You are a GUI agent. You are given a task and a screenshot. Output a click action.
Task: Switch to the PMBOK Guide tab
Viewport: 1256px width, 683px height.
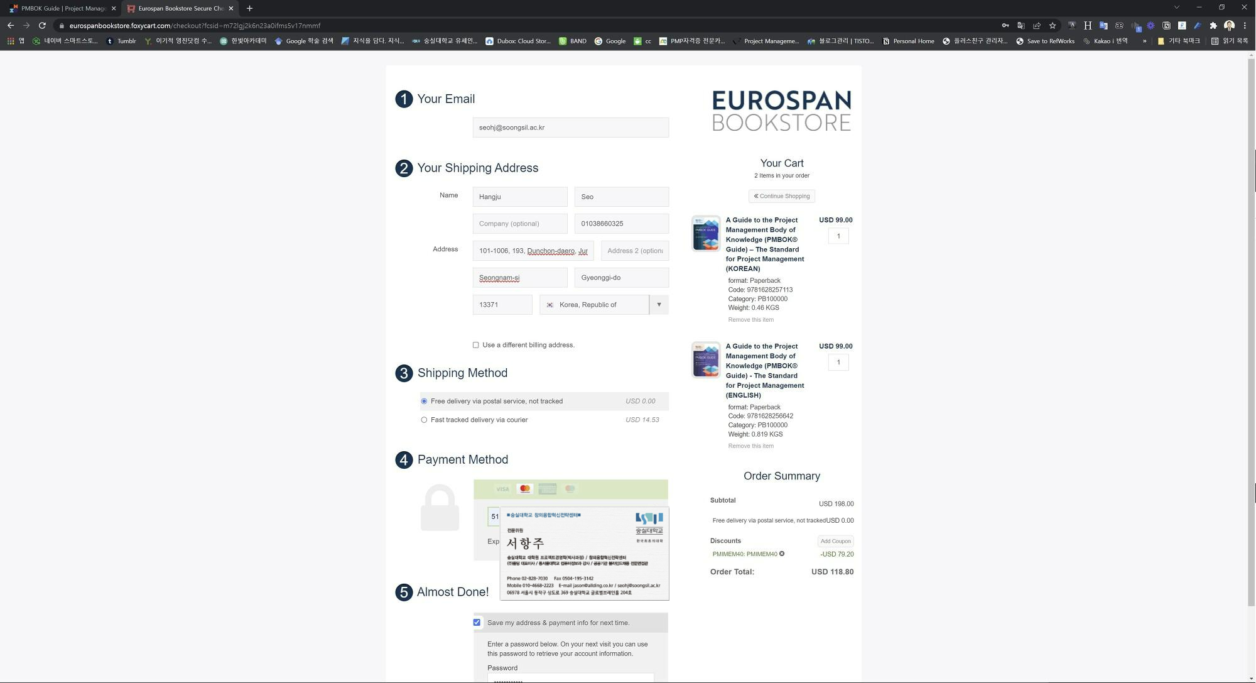pos(63,8)
